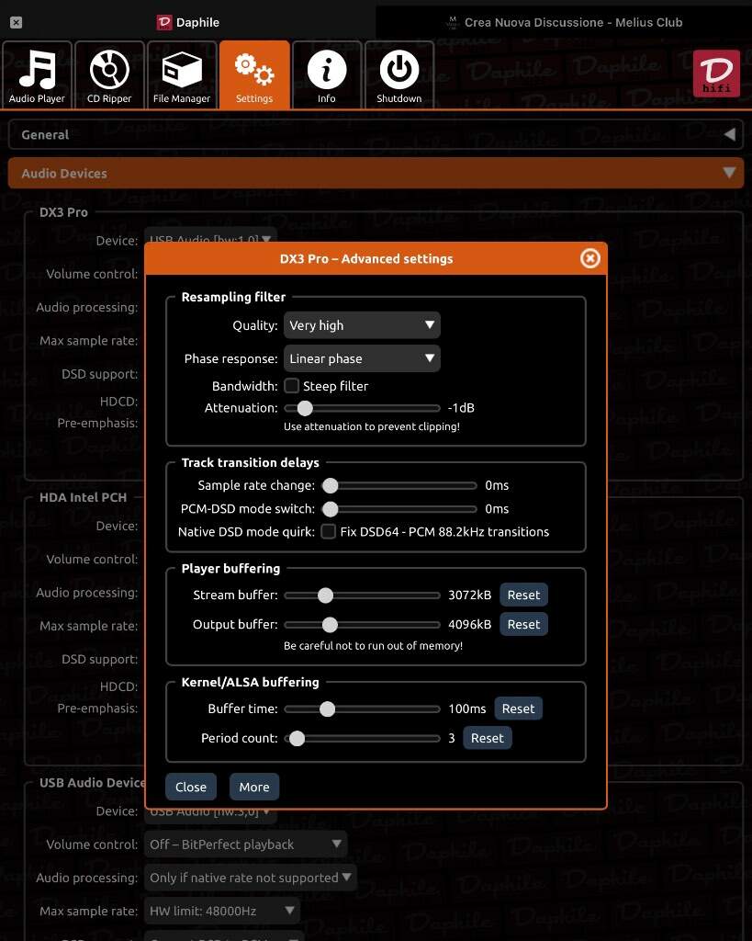Click the Attenuation slider handle

[x=305, y=408]
